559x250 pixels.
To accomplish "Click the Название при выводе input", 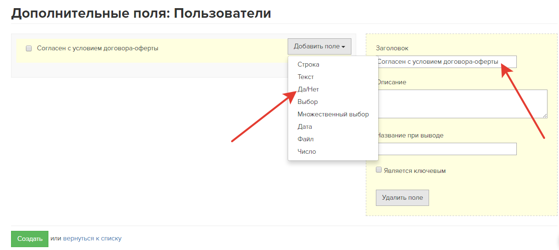I will tap(446, 149).
